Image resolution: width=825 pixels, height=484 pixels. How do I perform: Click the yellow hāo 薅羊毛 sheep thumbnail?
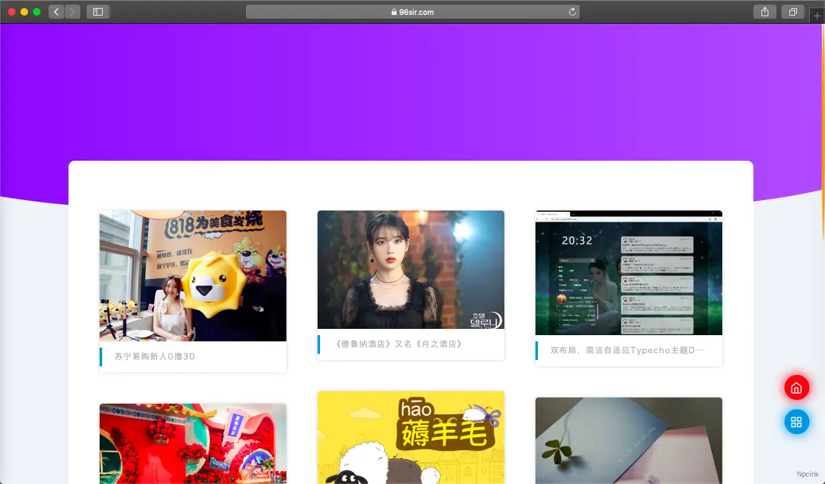tap(411, 437)
